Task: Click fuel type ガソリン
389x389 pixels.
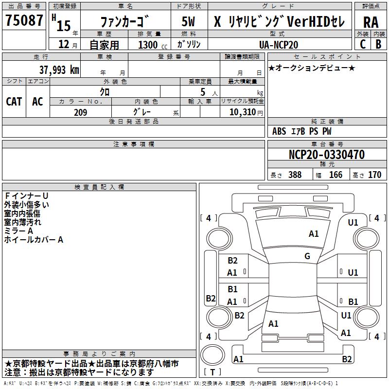Action: pos(189,44)
